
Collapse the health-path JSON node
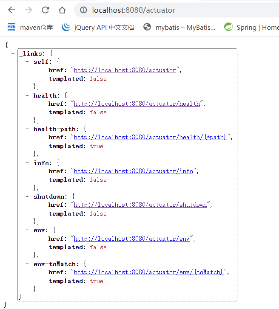coord(28,129)
